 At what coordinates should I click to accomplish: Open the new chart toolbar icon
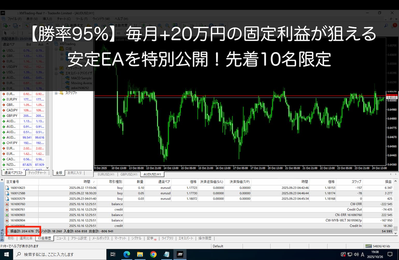tap(5, 25)
